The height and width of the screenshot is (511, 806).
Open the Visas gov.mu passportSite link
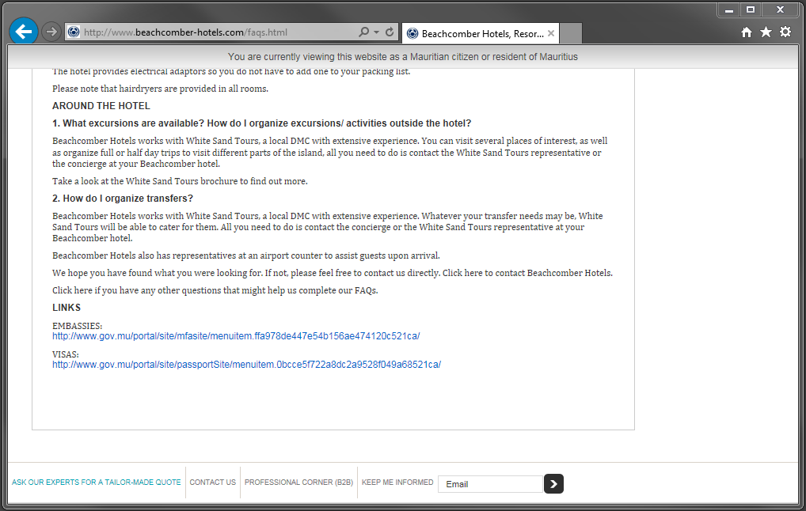point(247,365)
